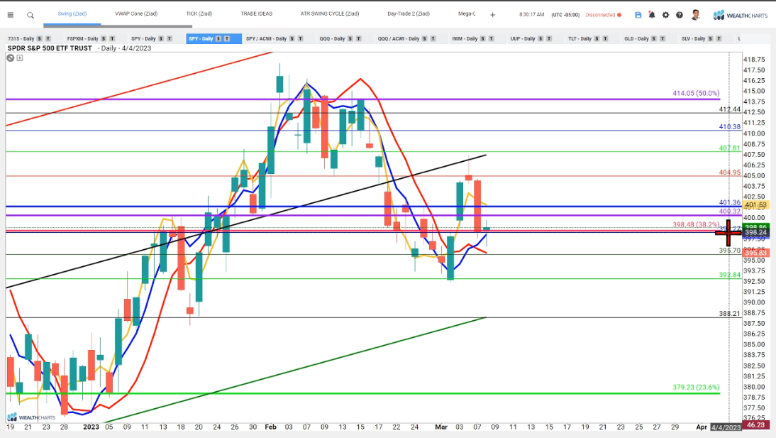Viewport: 776px width, 438px height.
Task: Click the S button on highlighted SPY - Daily tab
Action: (x=218, y=38)
